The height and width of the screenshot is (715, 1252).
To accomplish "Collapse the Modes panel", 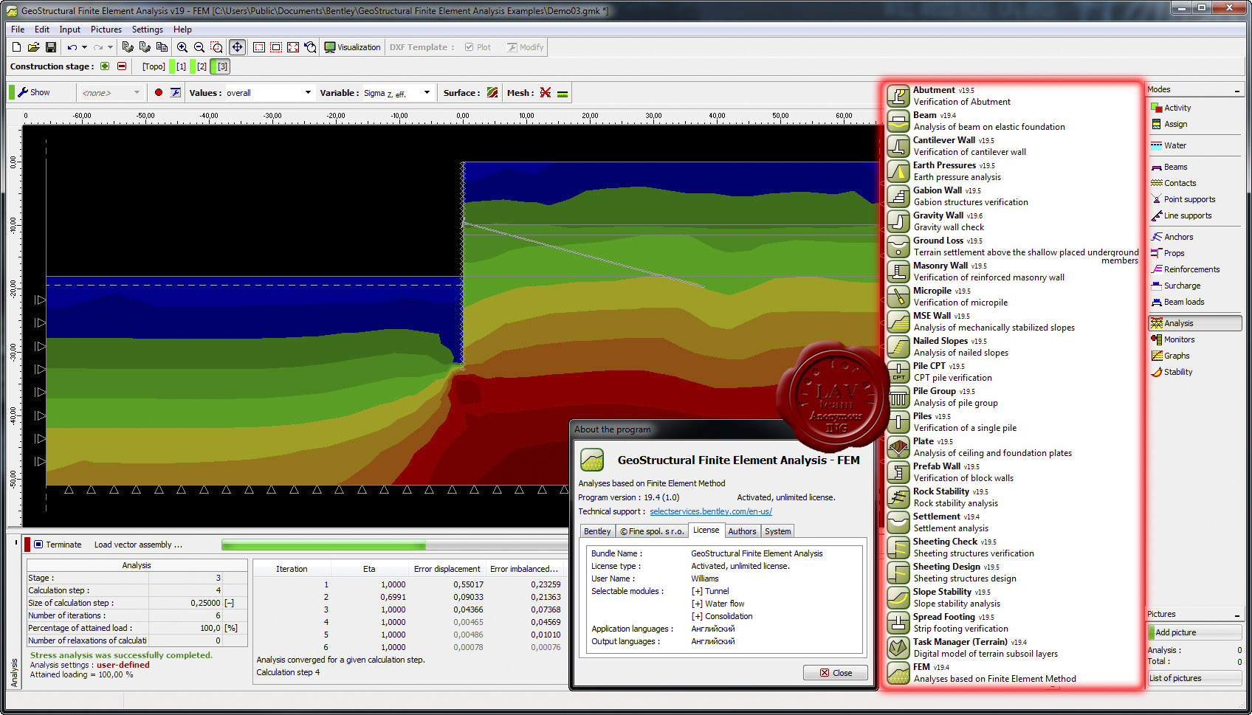I will click(1237, 90).
